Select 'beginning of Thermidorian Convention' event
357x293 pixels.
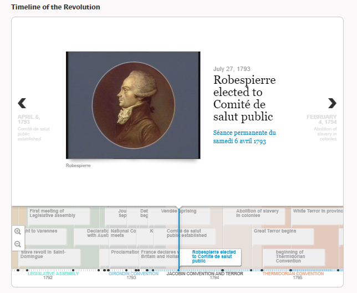pos(294,257)
